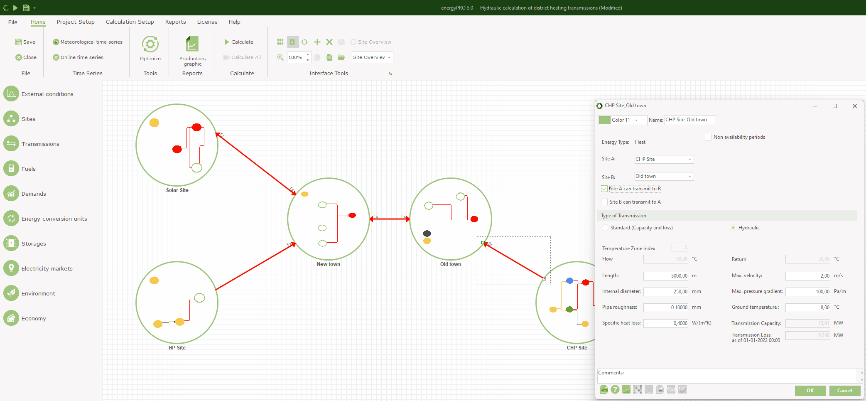Open the Transmissions sidebar icon
This screenshot has height=401, width=866.
11,144
